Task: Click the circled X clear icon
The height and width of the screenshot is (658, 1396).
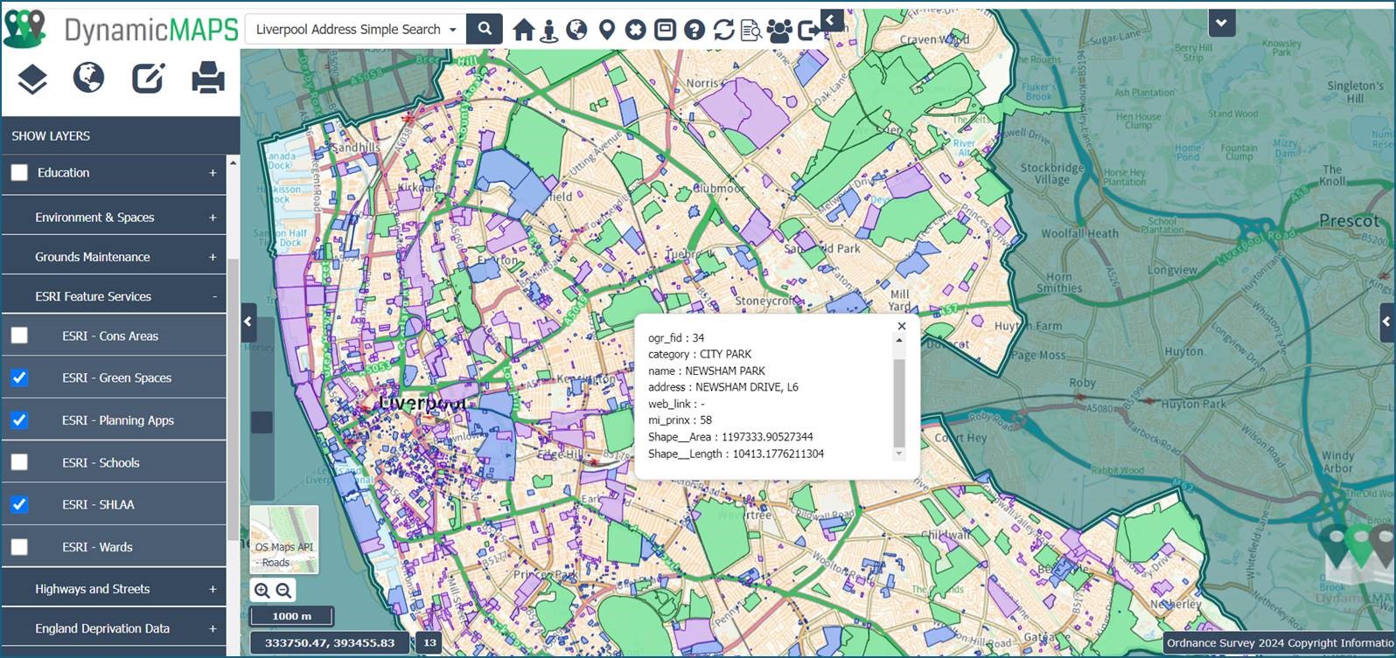Action: (x=636, y=30)
